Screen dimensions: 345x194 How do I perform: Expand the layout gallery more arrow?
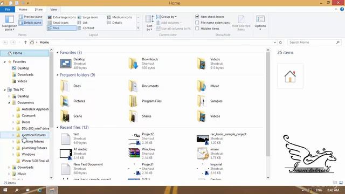tap(139, 28)
